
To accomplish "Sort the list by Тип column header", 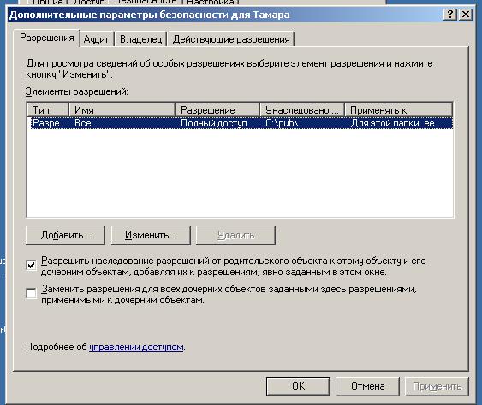I will point(48,110).
